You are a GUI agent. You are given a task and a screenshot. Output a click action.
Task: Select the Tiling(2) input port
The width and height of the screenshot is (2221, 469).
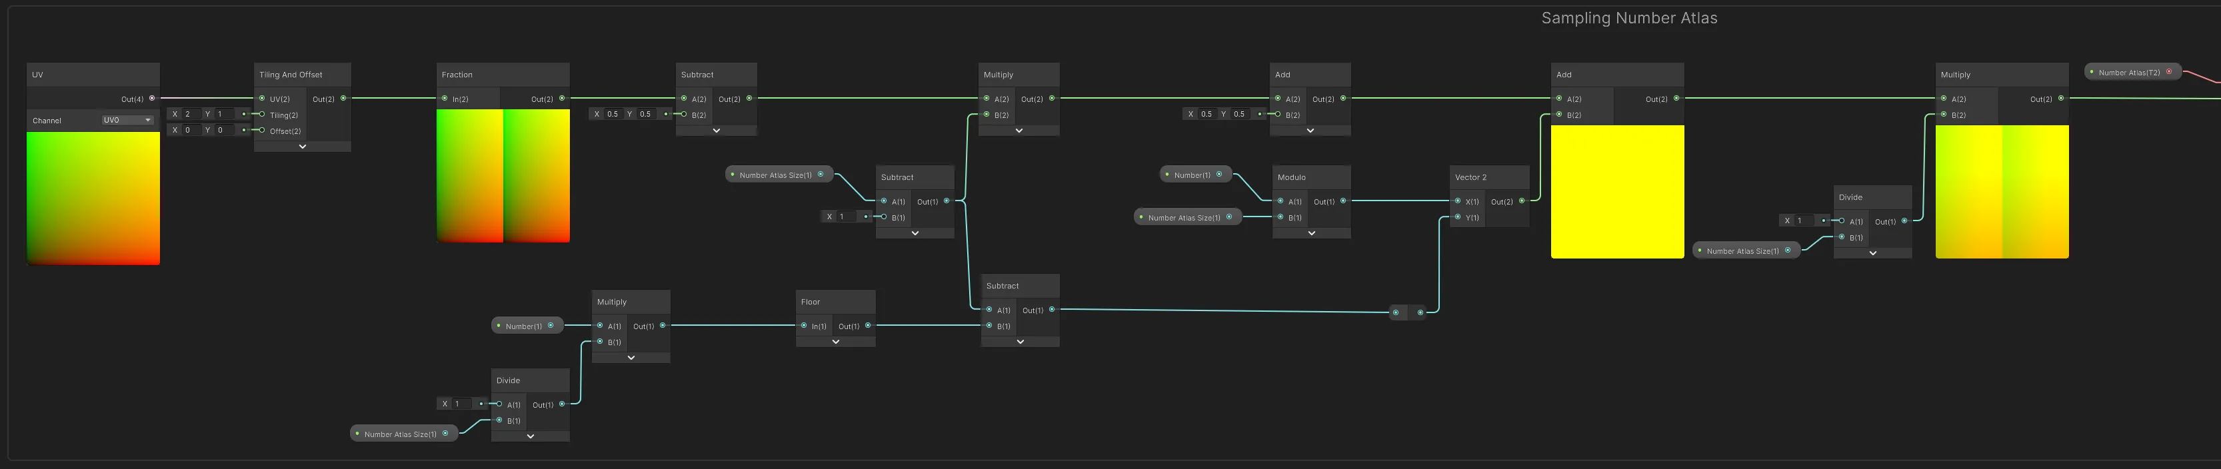click(262, 115)
